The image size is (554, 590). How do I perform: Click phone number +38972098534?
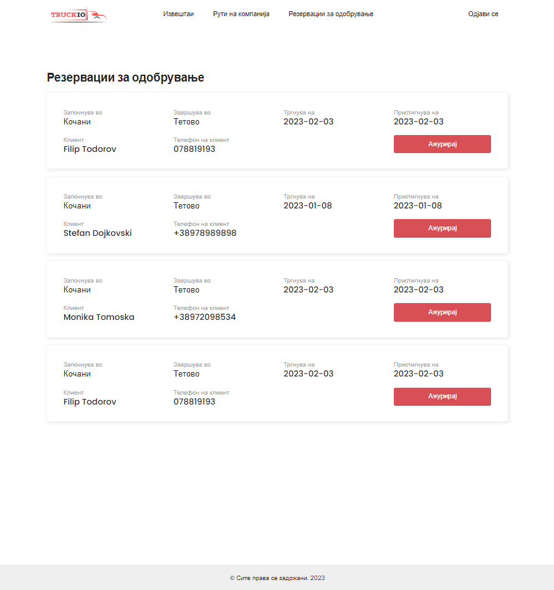[204, 317]
